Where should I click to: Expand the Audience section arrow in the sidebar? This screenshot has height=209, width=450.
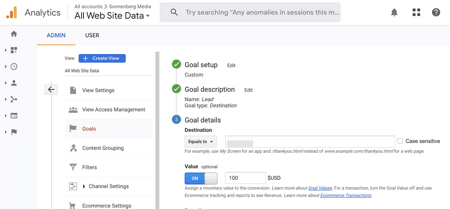tap(6, 83)
